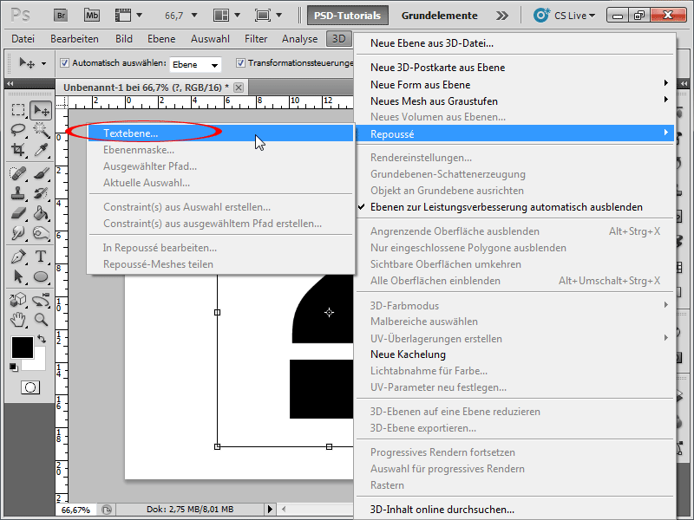Collapse the toolbox panel double arrow
The height and width of the screenshot is (520, 694).
tap(10, 83)
